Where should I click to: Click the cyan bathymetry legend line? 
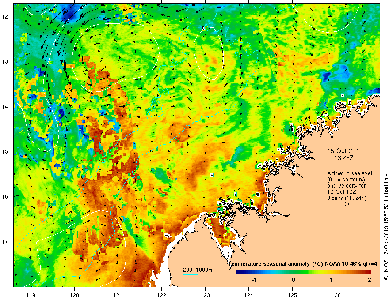[x=190, y=274]
